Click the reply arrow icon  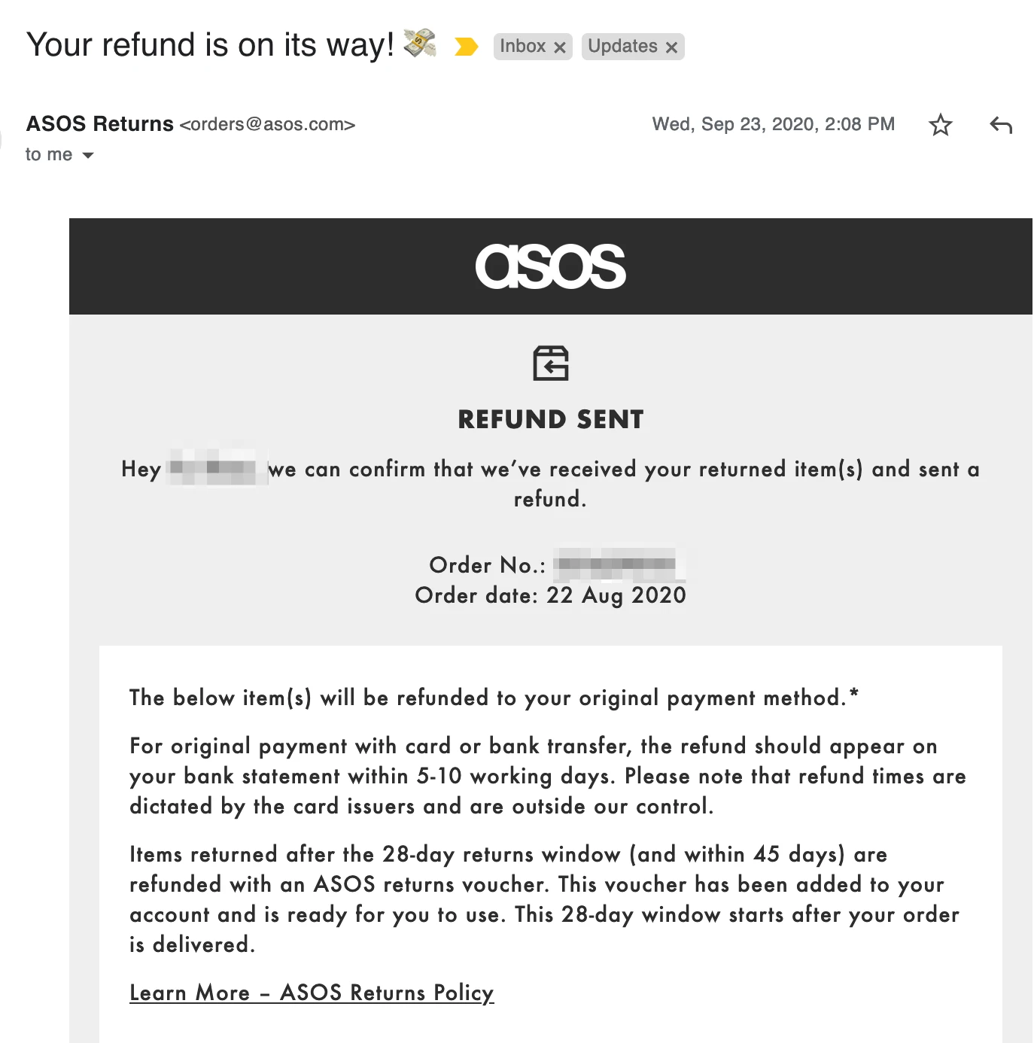[1001, 125]
